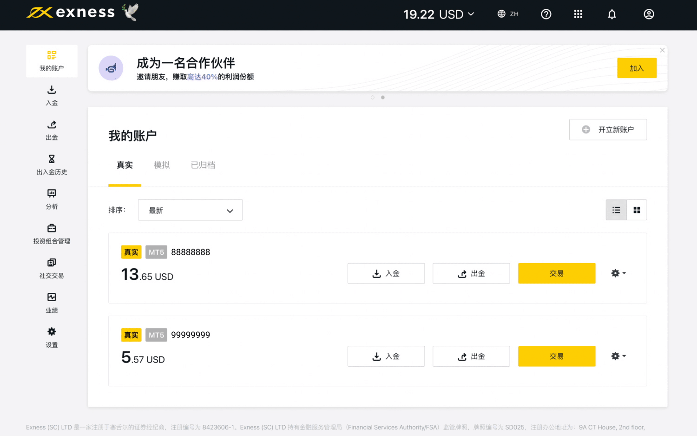Screen dimensions: 697x436
Task: Open the apps grid menu icon
Action: click(x=578, y=14)
